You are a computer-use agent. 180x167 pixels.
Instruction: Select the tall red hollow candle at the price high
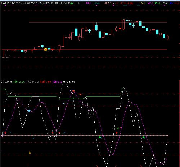(123, 25)
